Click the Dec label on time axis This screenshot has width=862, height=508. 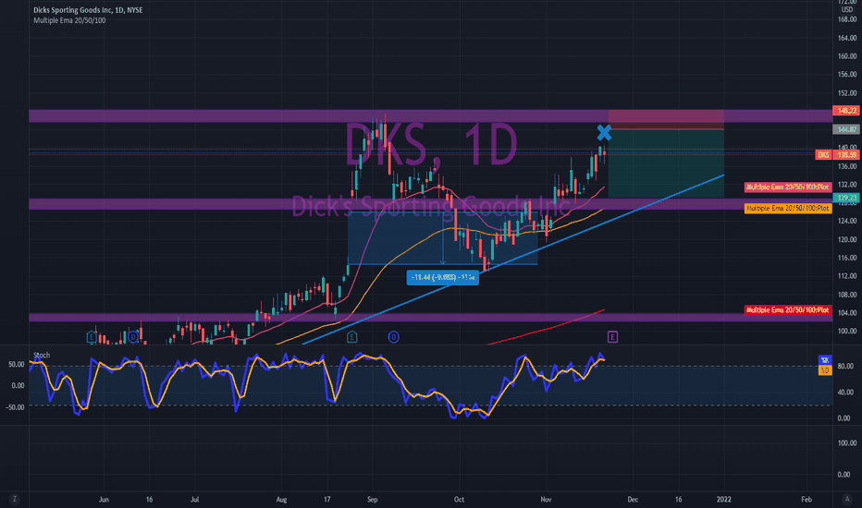(633, 499)
